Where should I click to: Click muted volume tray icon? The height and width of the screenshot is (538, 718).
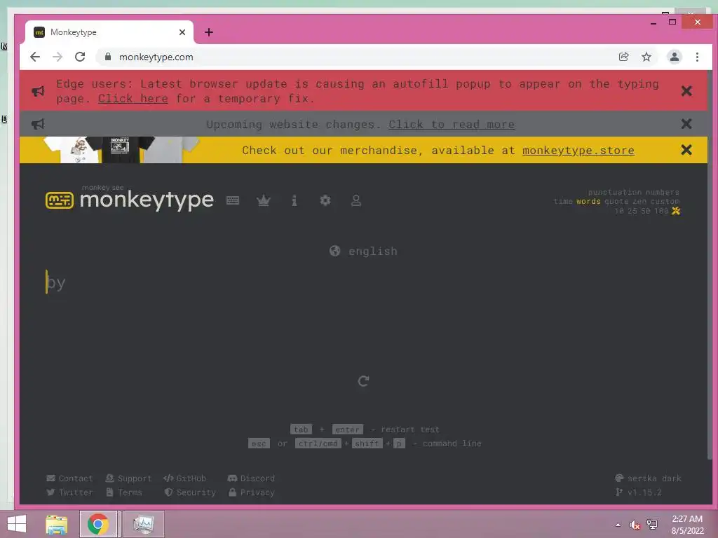click(635, 525)
